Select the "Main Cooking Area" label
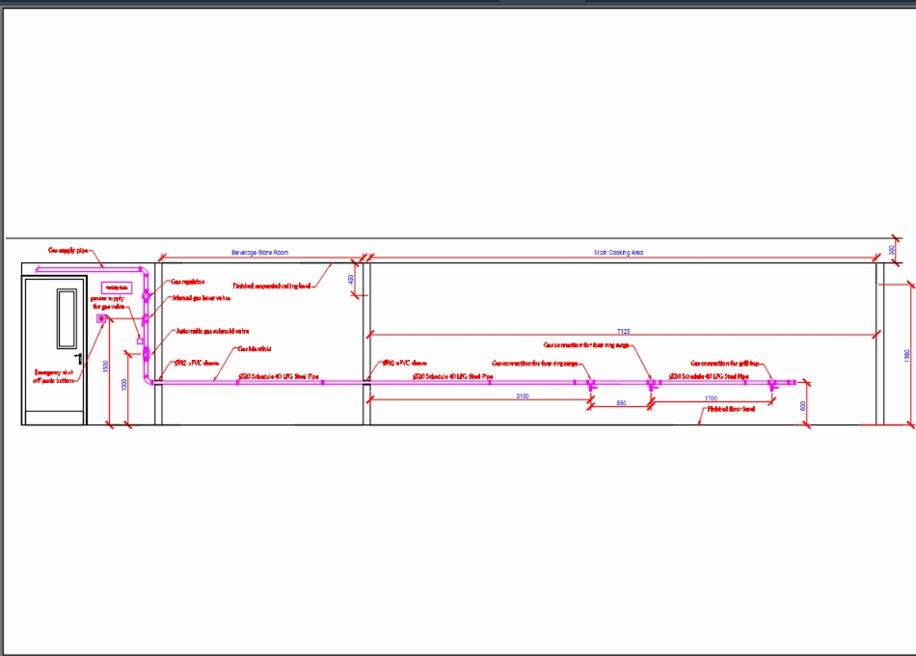The image size is (916, 656). (x=618, y=253)
